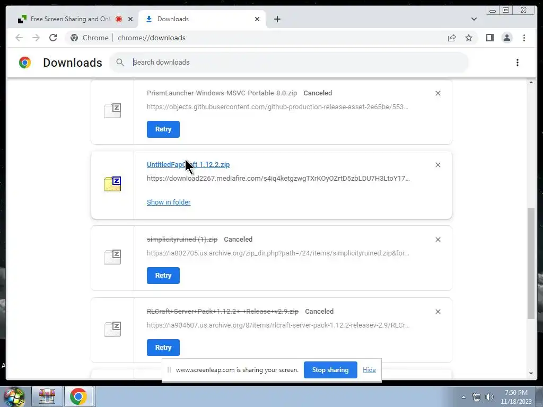Viewport: 543px width, 407px height.
Task: Open the tab search dropdown chevron
Action: coord(474,19)
